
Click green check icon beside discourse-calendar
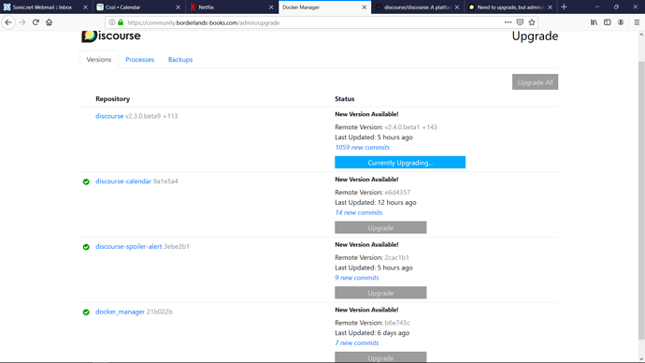tap(86, 181)
